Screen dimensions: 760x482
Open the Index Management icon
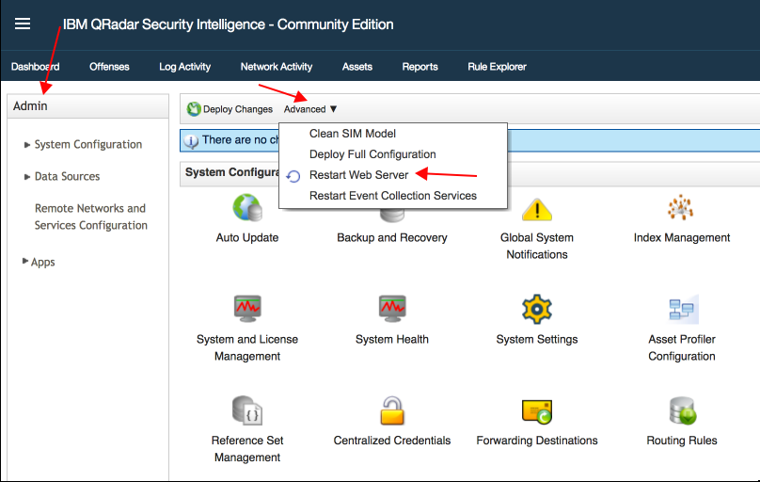(681, 207)
